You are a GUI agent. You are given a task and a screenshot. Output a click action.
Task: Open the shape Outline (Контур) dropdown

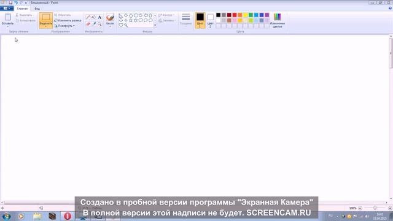tap(167, 15)
